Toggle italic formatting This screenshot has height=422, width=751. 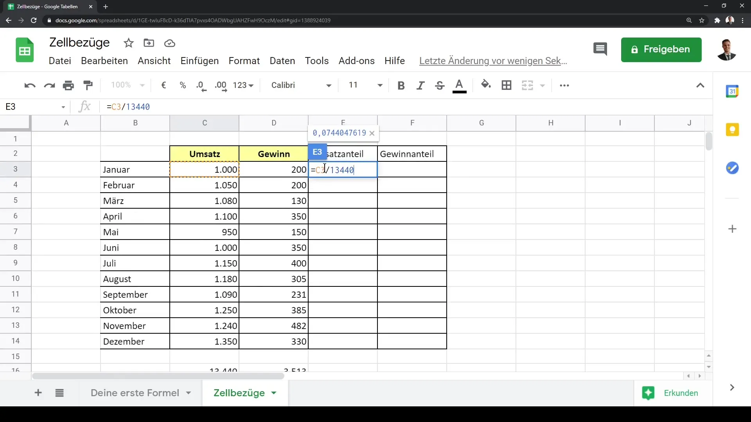(x=420, y=85)
